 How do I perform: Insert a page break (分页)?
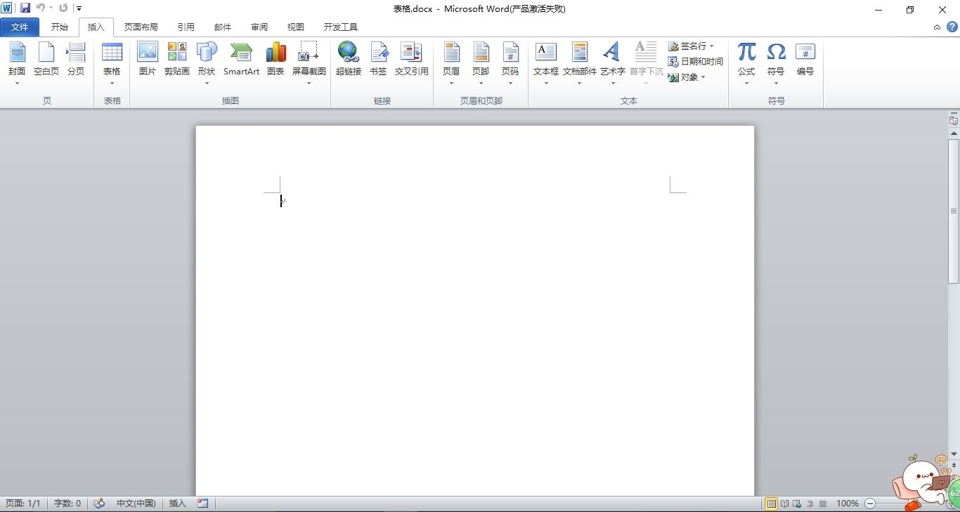click(76, 59)
